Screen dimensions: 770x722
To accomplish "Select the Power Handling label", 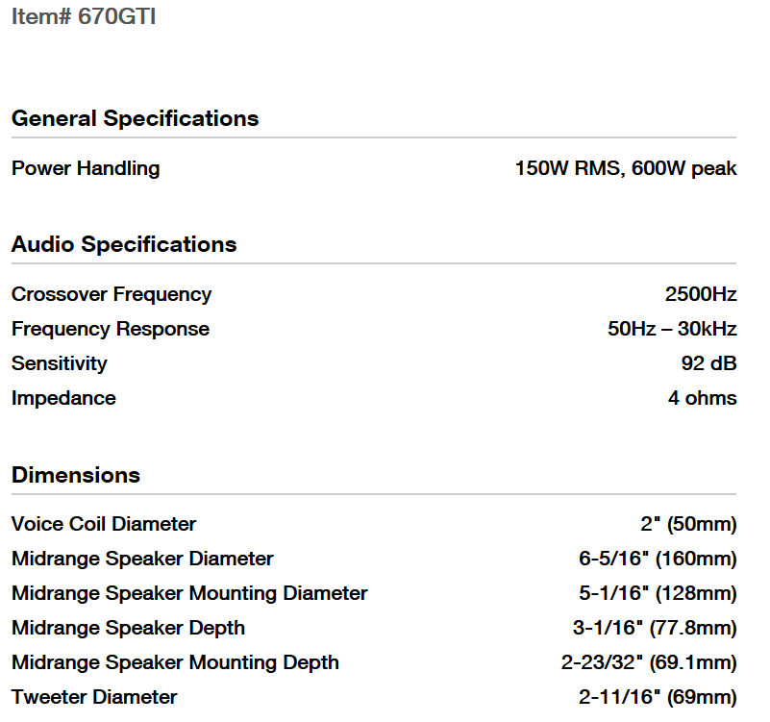I will (x=86, y=168).
